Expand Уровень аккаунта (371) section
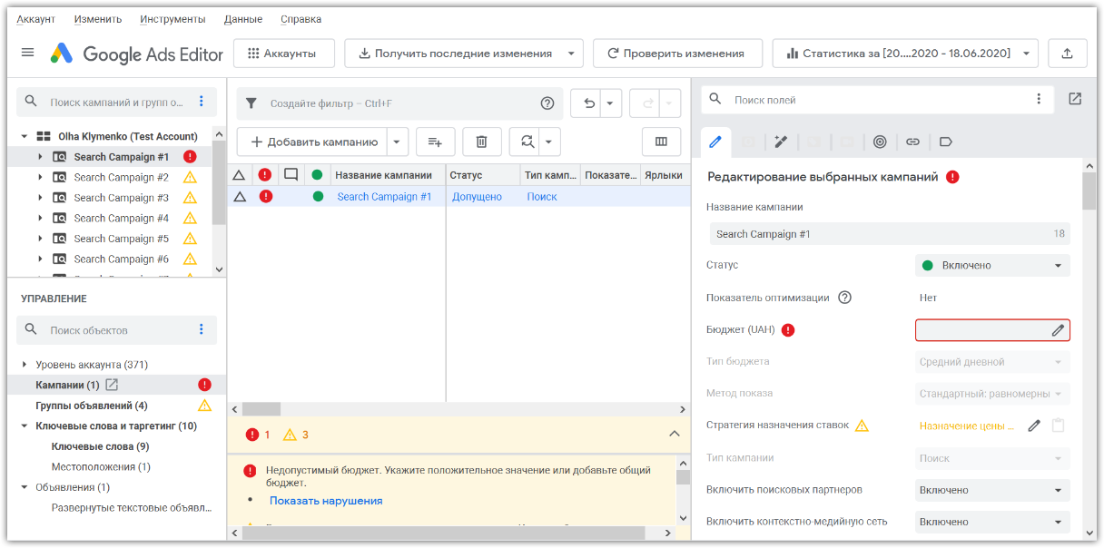Image resolution: width=1104 pixels, height=548 pixels. click(25, 365)
